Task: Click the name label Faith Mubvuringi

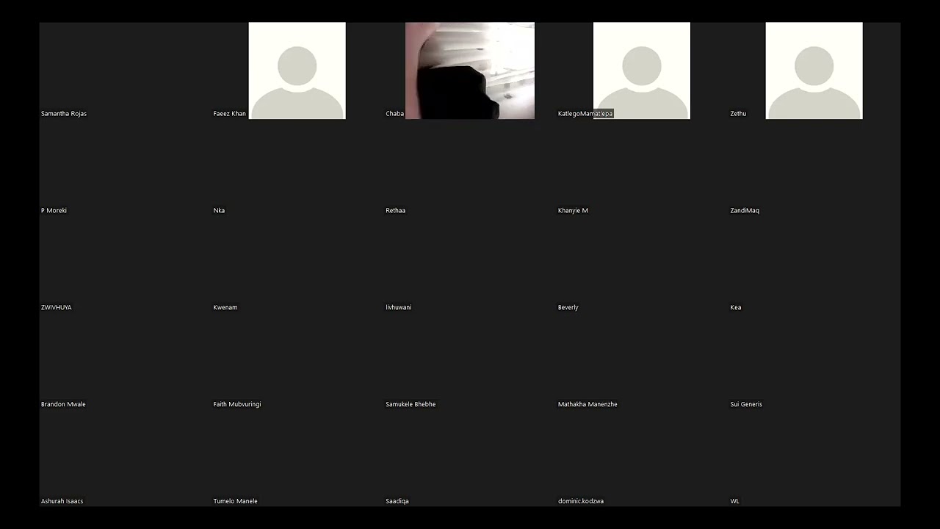Action: [x=236, y=405]
